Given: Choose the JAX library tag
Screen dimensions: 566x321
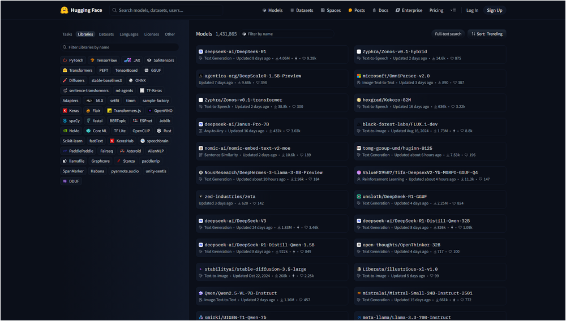Looking at the screenshot, I should click(x=132, y=60).
